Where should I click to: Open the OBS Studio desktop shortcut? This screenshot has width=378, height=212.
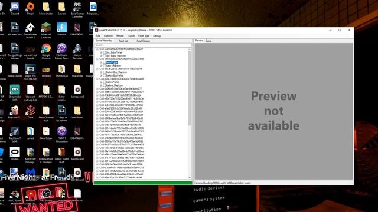click(x=46, y=196)
